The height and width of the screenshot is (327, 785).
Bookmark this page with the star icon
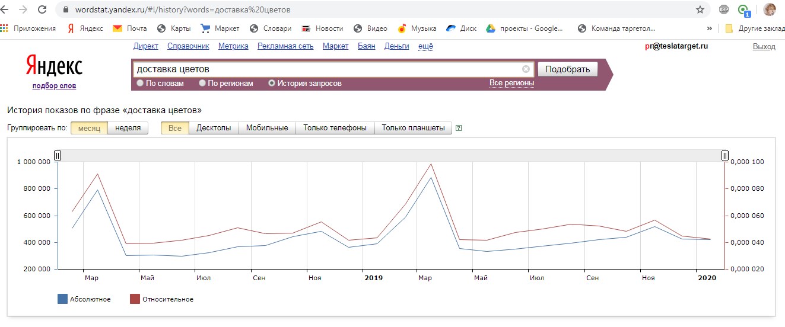pyautogui.click(x=700, y=9)
